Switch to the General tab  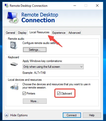coord(10,33)
